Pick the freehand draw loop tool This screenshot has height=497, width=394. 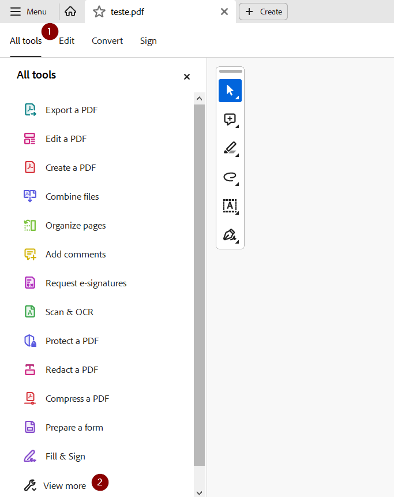(x=230, y=177)
